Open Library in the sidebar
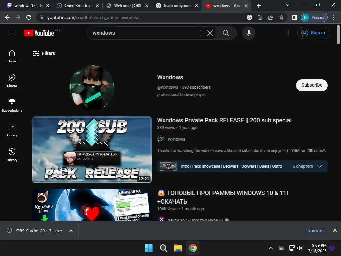This screenshot has height=256, width=341. tap(12, 130)
